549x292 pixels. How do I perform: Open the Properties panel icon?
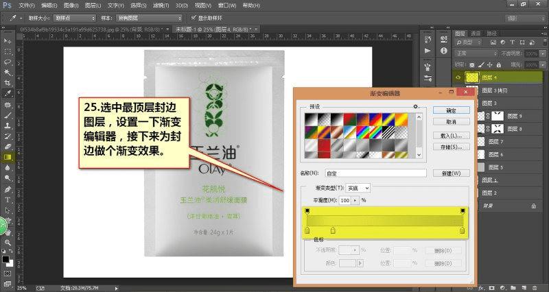tap(444, 39)
